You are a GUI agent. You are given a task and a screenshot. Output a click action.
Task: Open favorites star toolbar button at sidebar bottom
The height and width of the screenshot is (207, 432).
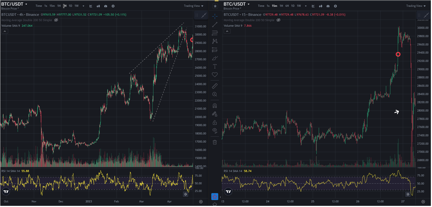coord(215,197)
